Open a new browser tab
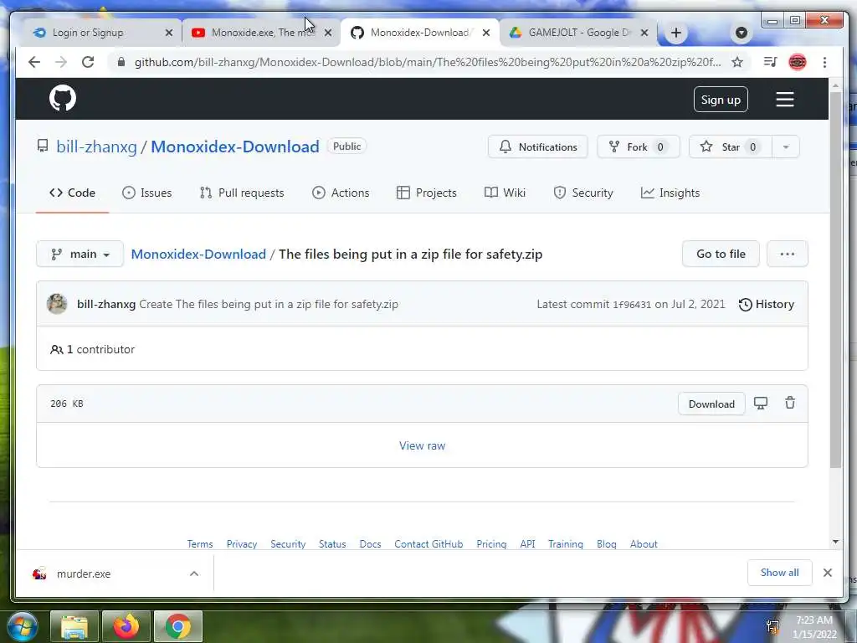857x643 pixels. [676, 33]
